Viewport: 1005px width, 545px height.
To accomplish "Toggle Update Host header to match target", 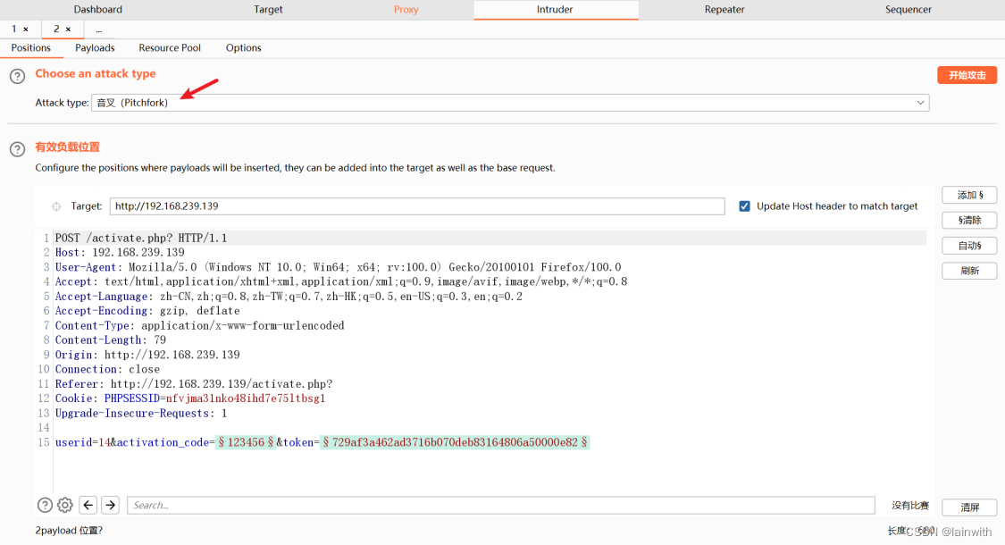I will pyautogui.click(x=744, y=205).
